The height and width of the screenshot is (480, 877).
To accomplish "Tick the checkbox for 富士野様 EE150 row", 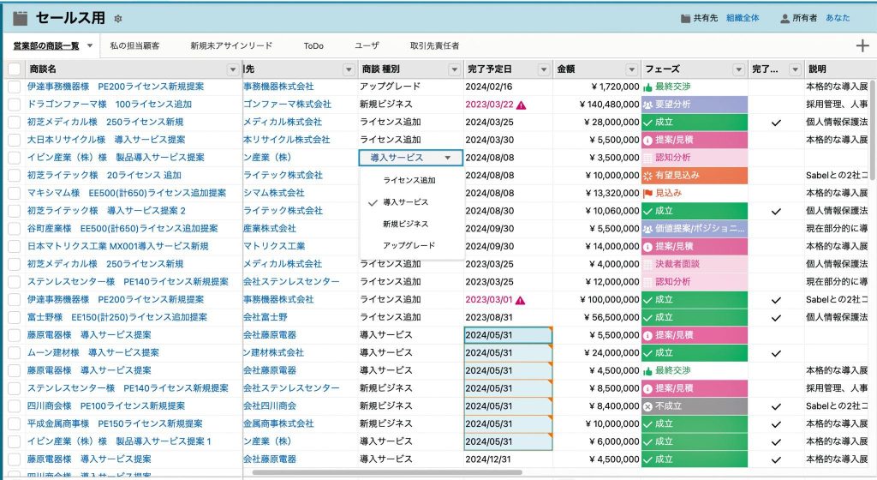I will [x=15, y=318].
